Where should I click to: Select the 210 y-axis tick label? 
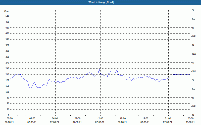pos(8,74)
